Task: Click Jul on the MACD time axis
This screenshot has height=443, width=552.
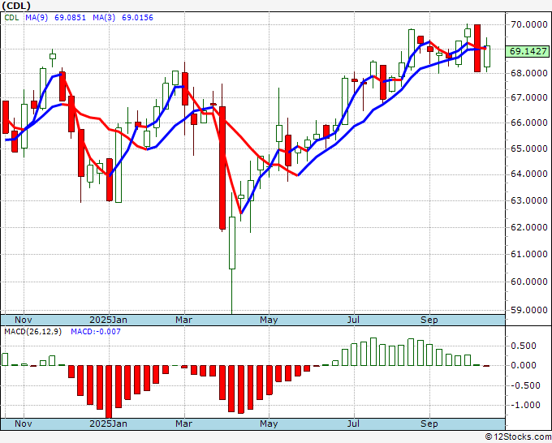Action: (353, 424)
